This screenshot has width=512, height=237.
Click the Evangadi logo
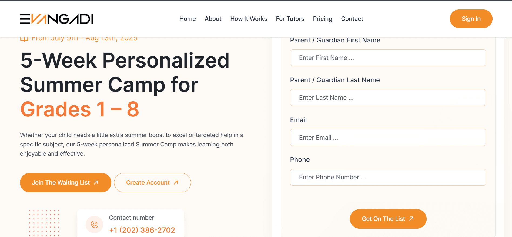(x=56, y=19)
